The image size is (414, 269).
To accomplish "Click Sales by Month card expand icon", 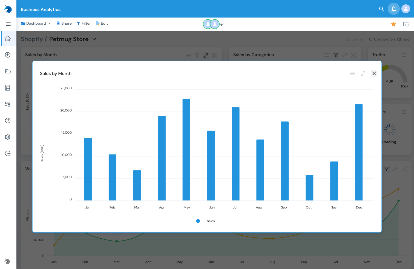I will tap(206, 56).
